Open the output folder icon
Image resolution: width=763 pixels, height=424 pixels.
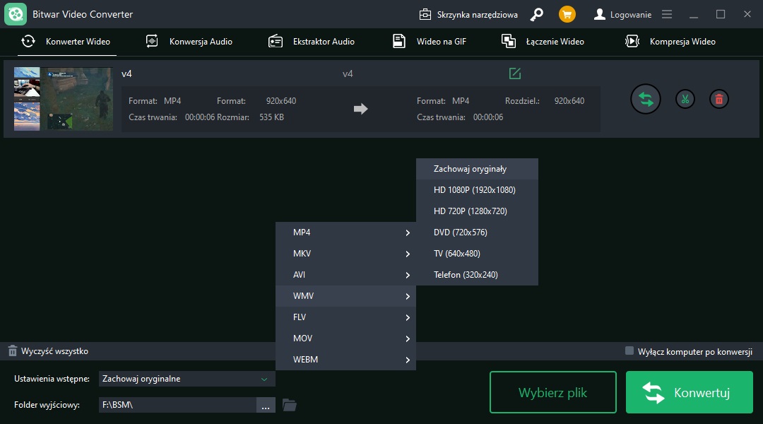[289, 405]
